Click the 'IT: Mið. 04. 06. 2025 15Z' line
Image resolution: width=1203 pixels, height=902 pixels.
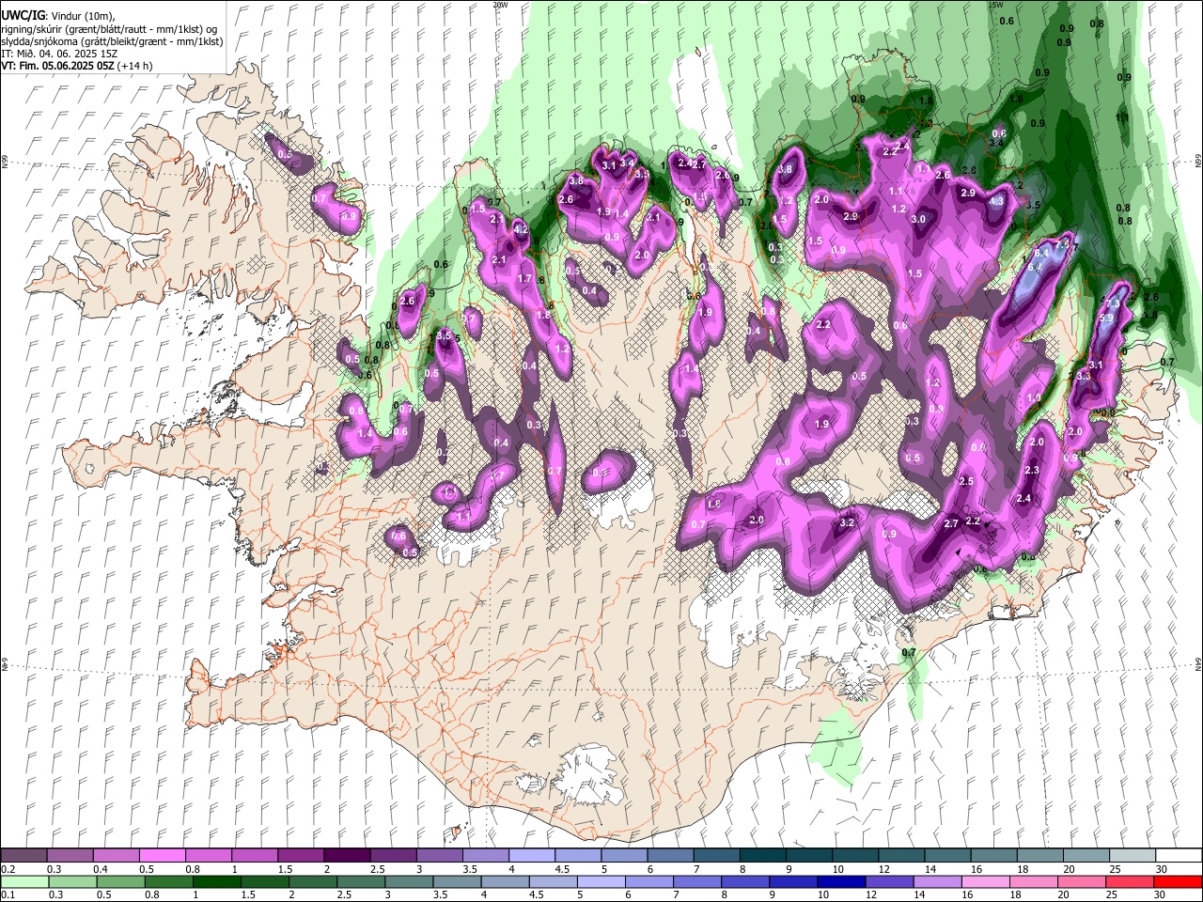coord(59,54)
